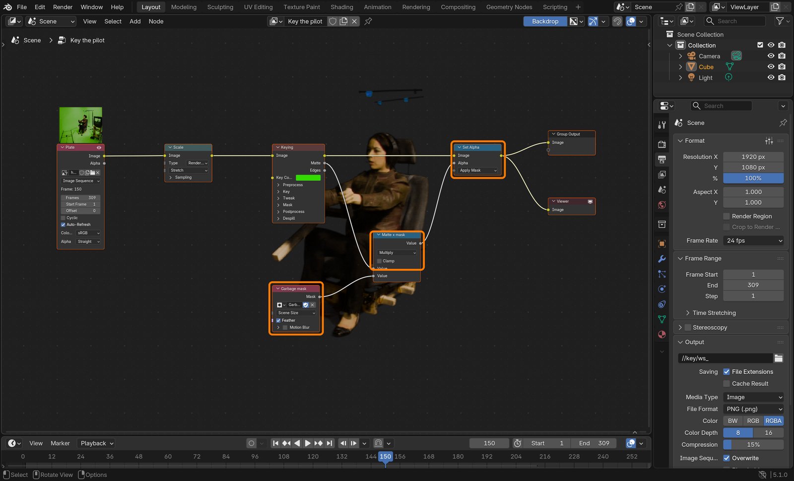Open the Physics properties tab
Image resolution: width=794 pixels, height=481 pixels.
[662, 289]
